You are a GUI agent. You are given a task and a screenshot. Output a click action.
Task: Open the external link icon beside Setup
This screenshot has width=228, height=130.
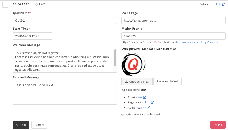pyautogui.click(x=223, y=4)
